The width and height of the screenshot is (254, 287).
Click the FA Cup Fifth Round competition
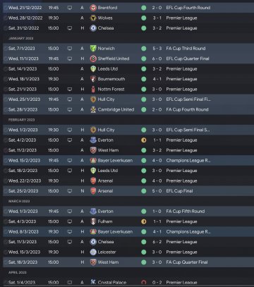(x=186, y=212)
